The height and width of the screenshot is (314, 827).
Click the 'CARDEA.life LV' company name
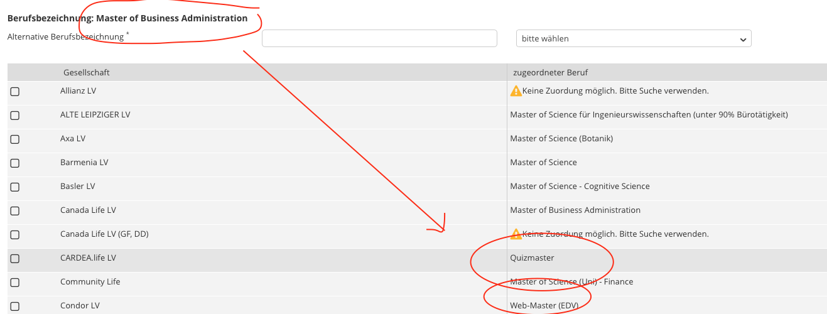[89, 258]
